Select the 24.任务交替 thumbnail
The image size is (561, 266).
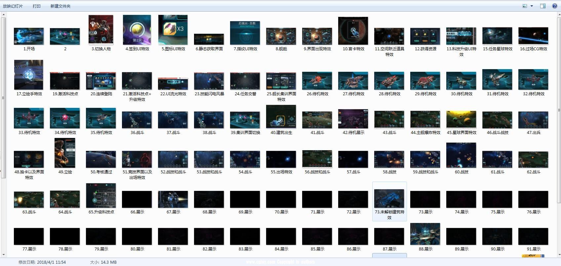pos(245,81)
